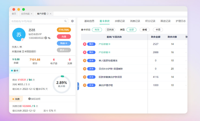This screenshot has height=121, width=200.
Task: Click orange 卡 icon in 单人脸部祛痘清洁 row
Action: point(85,61)
